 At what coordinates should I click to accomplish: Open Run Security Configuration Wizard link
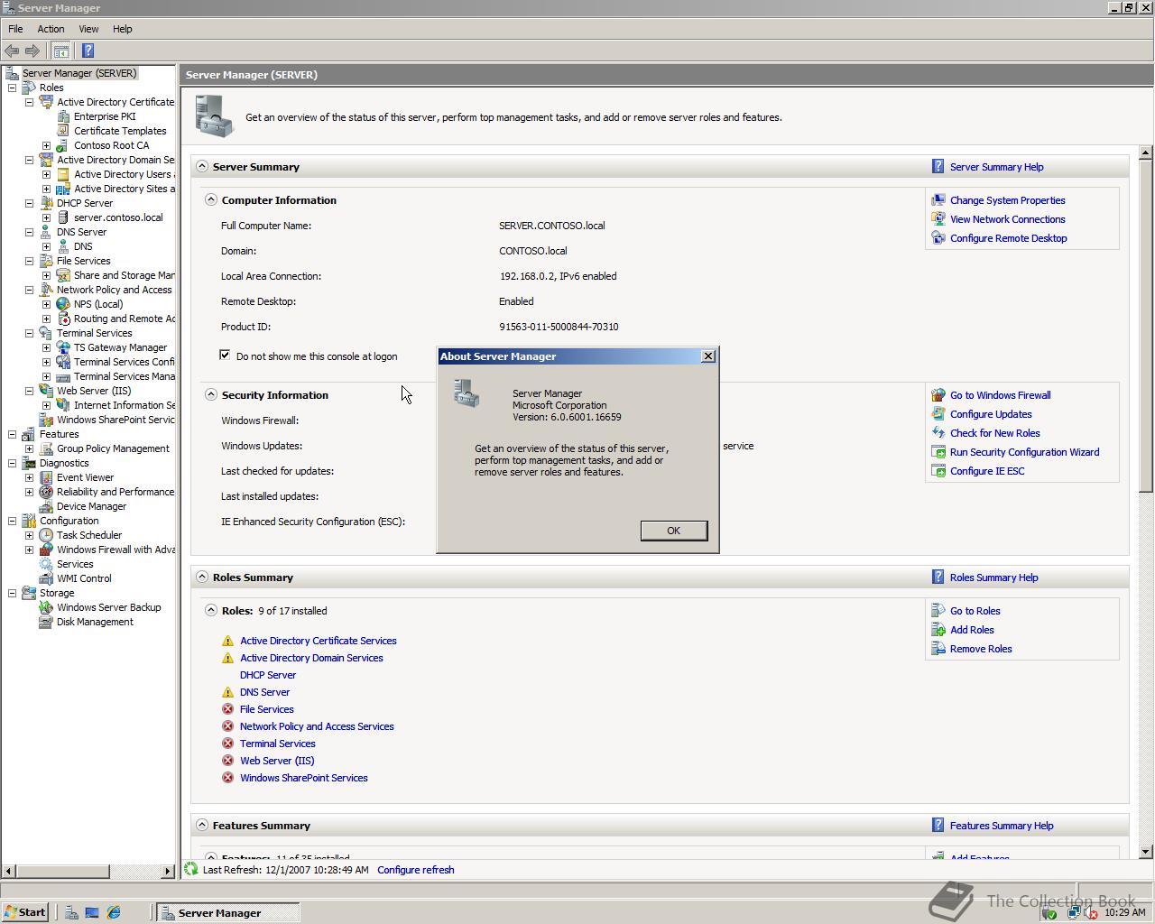(1024, 452)
